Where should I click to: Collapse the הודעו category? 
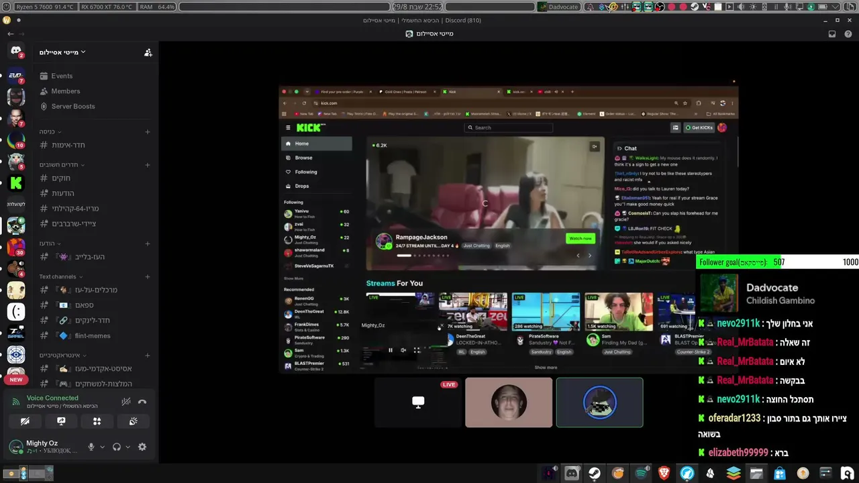50,244
